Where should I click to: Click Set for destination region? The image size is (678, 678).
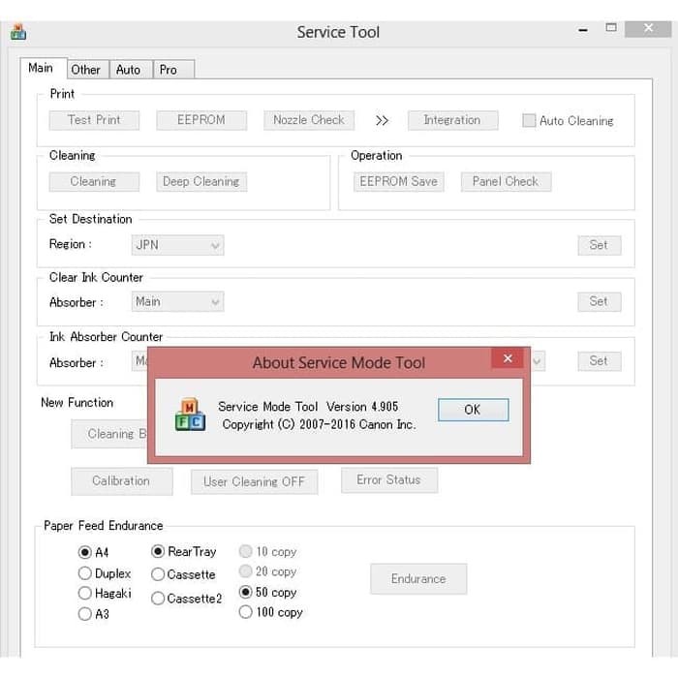[600, 245]
